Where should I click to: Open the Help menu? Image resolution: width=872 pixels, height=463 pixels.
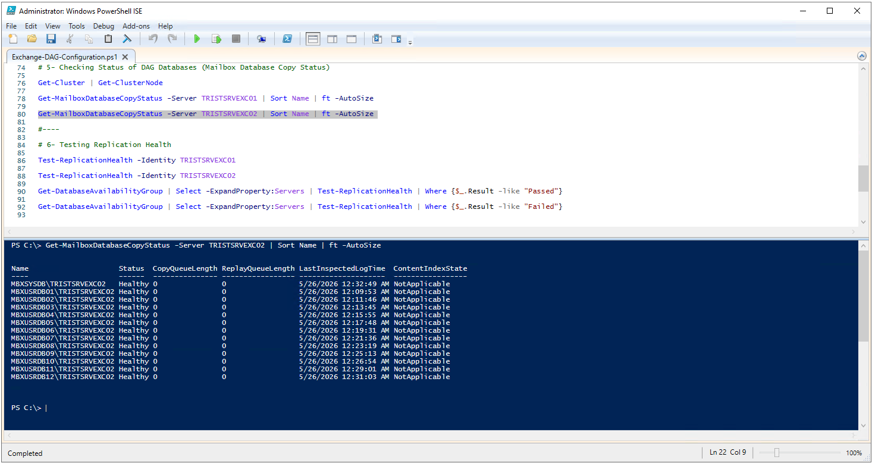click(x=165, y=26)
